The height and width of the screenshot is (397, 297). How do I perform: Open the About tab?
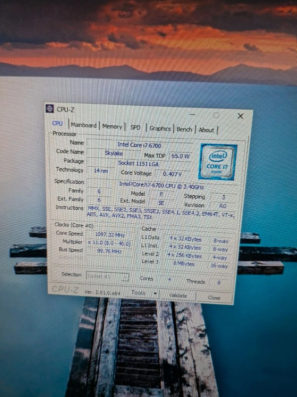tap(206, 130)
